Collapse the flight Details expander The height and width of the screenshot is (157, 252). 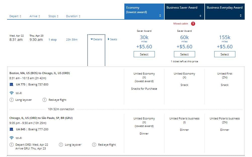tap(96, 39)
